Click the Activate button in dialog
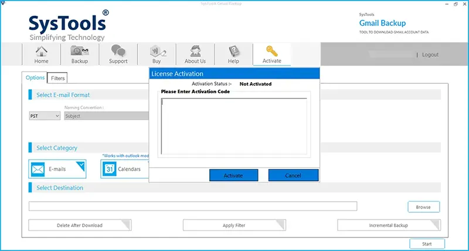The height and width of the screenshot is (251, 469). coord(233,175)
